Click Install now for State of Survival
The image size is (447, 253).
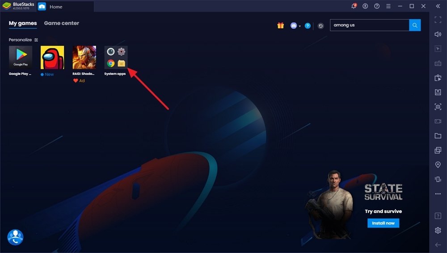(x=383, y=223)
